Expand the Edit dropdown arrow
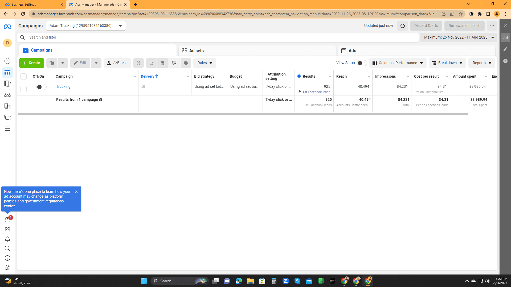 tap(96, 63)
